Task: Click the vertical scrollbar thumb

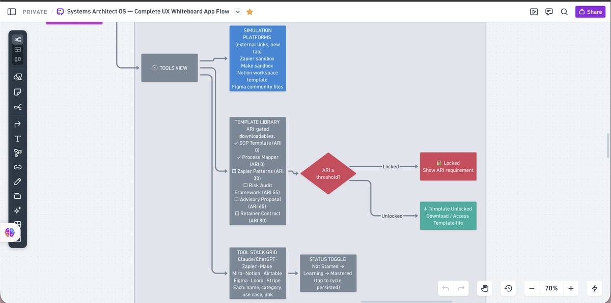Action: 608,146
